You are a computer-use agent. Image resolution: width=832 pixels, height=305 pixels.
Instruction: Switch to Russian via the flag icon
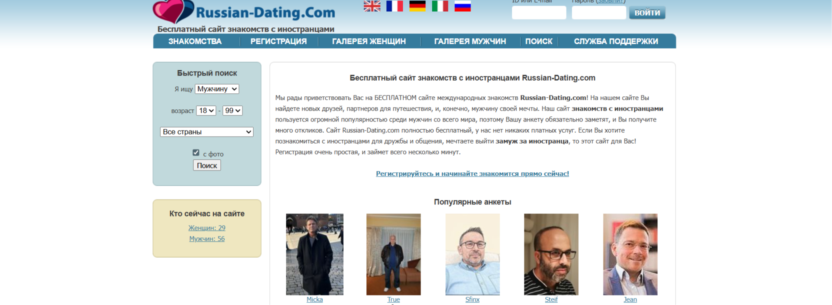463,6
